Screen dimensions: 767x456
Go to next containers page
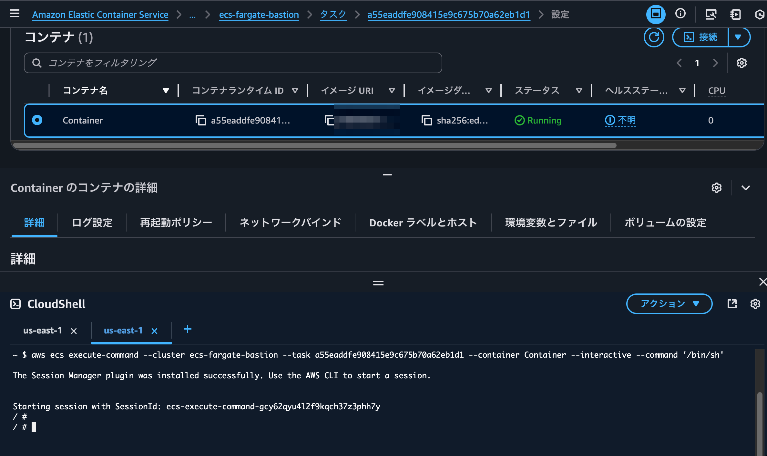715,63
